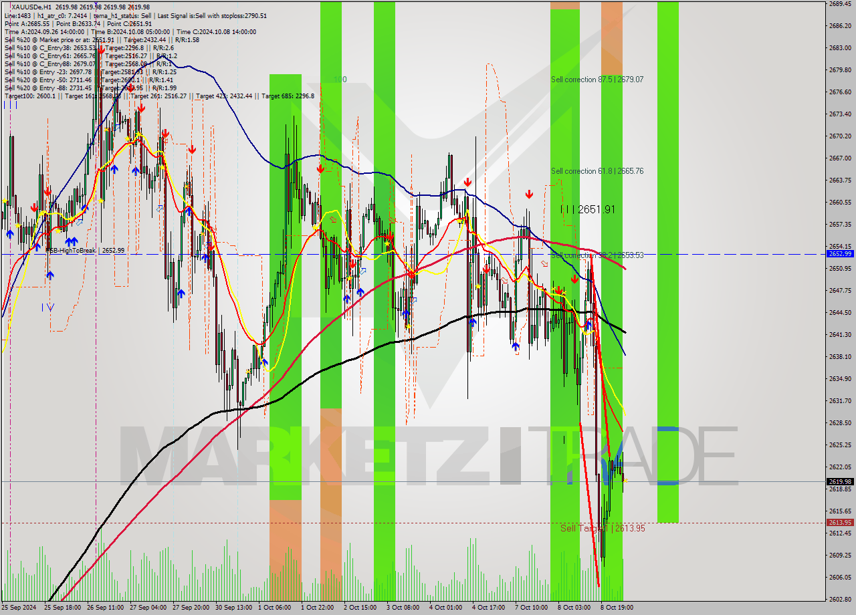Viewport: 856px width, 615px height.
Task: Click 'Sell correction 61.8 | 2665.76' label
Action: tap(597, 171)
